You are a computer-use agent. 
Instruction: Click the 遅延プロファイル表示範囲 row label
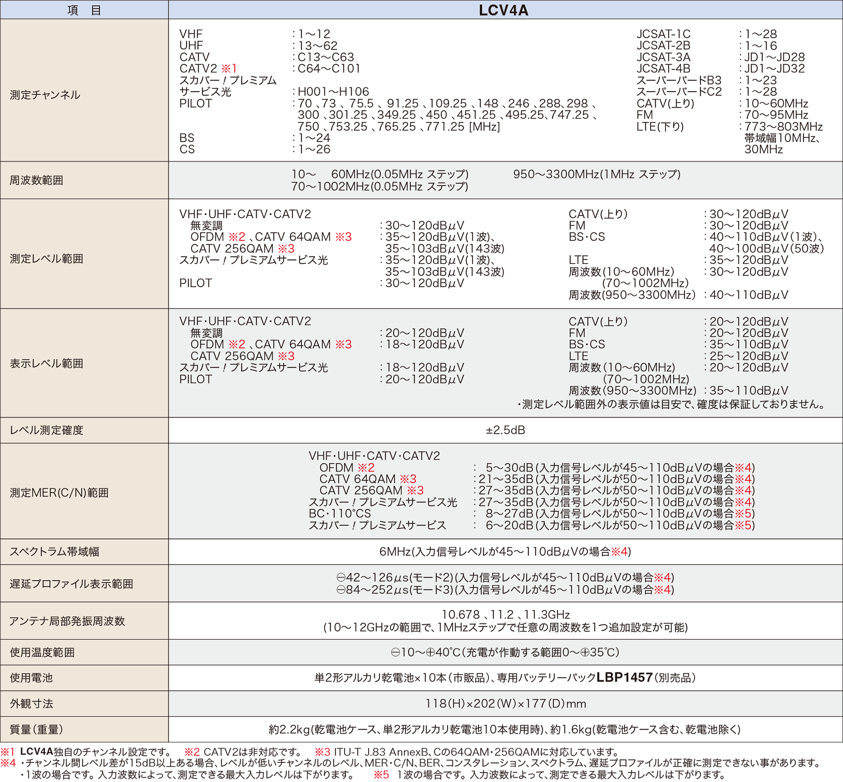71,584
